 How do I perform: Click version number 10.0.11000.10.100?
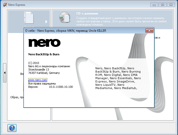click(61, 87)
